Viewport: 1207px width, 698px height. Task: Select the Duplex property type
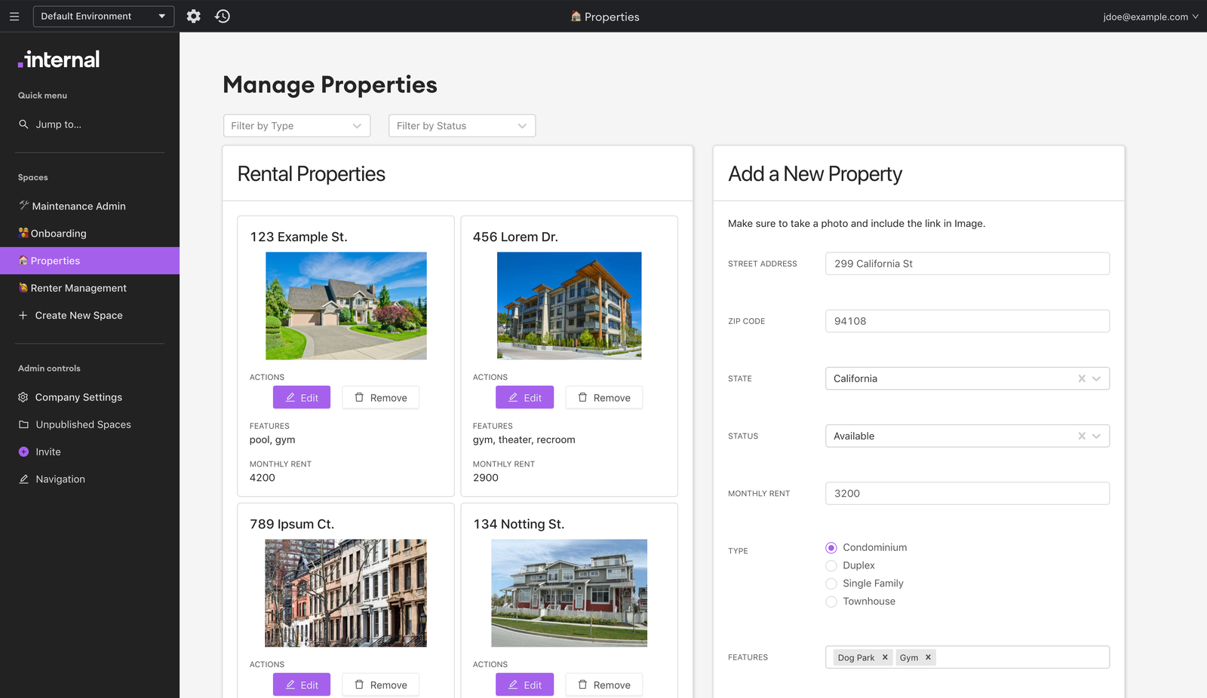point(831,565)
